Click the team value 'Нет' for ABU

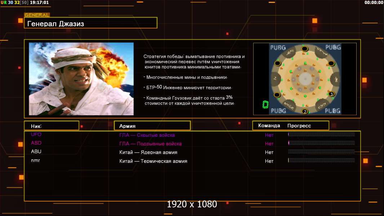tap(269, 152)
